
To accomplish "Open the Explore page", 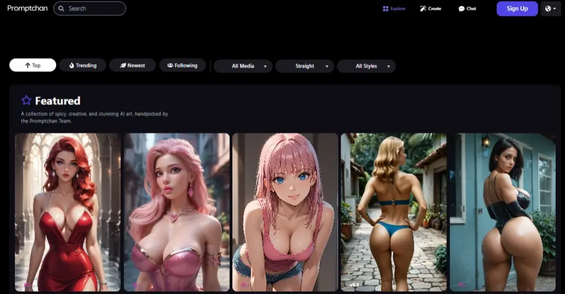I will pos(394,9).
